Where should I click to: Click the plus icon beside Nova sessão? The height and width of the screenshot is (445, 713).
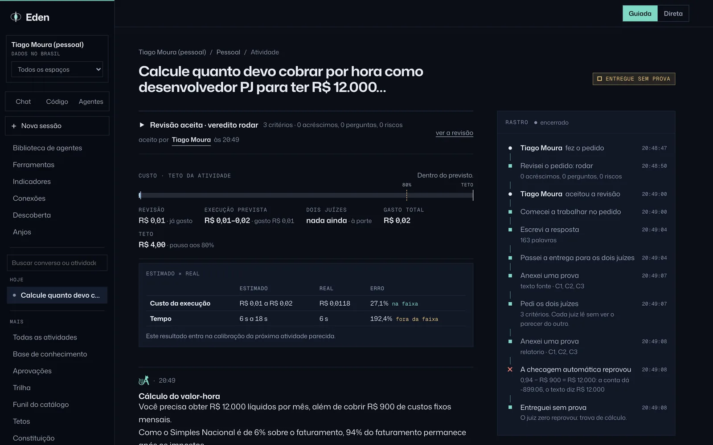[14, 126]
